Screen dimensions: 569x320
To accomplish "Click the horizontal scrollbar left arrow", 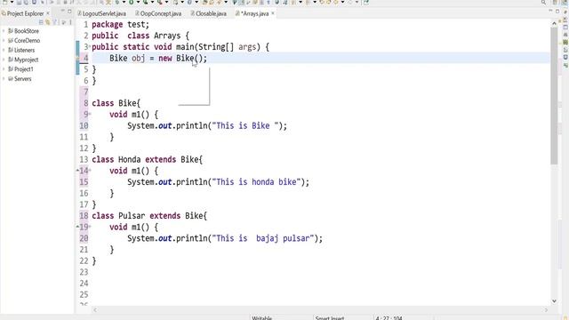I will (95, 310).
